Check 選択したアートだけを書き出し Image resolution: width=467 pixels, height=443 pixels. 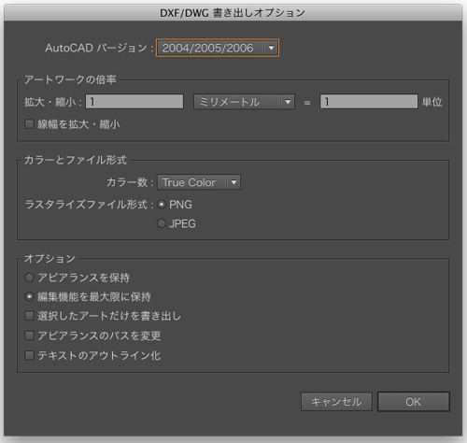click(29, 316)
